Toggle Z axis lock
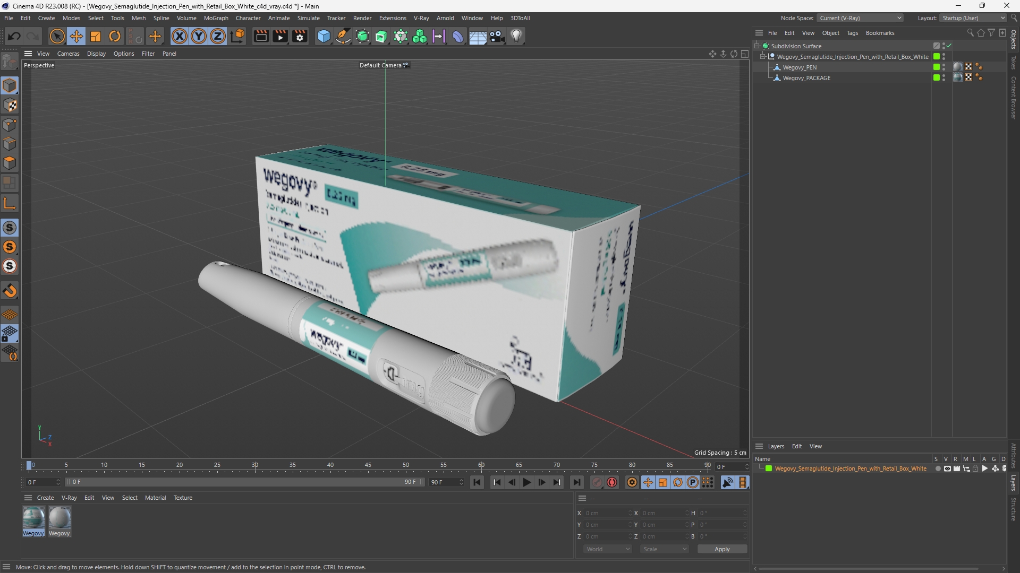The image size is (1020, 573). 218,36
